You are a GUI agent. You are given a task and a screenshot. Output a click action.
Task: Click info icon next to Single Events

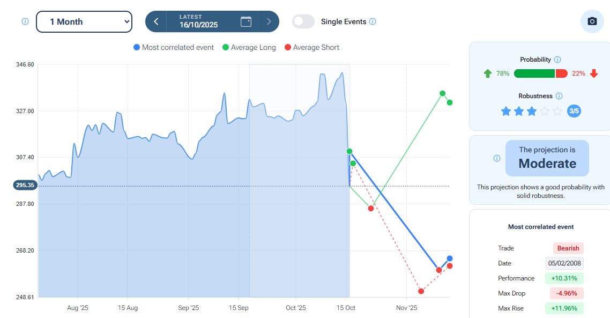pyautogui.click(x=373, y=22)
